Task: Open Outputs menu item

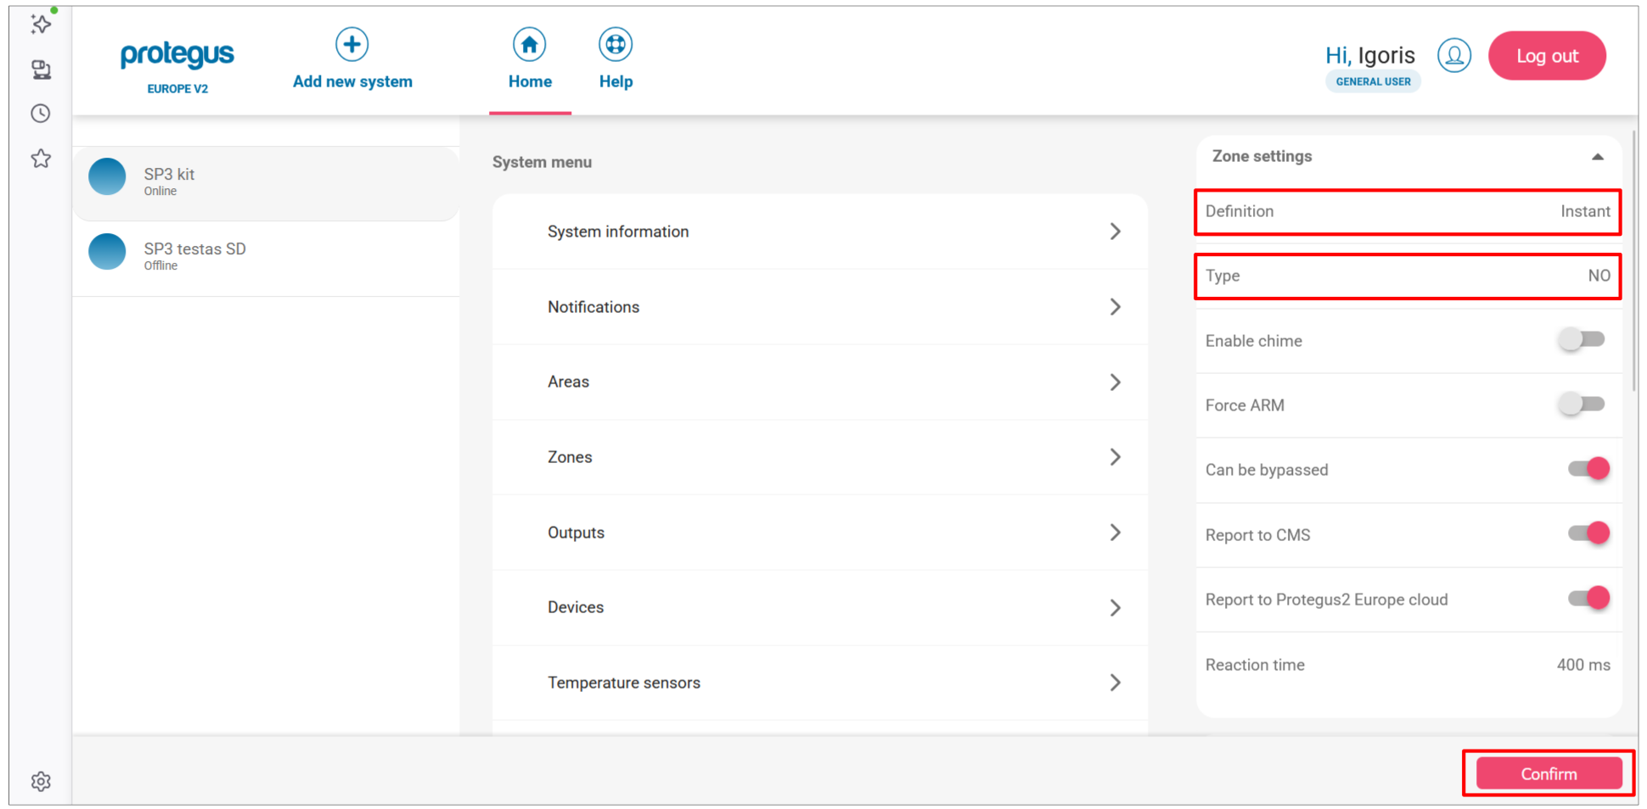Action: pos(819,533)
